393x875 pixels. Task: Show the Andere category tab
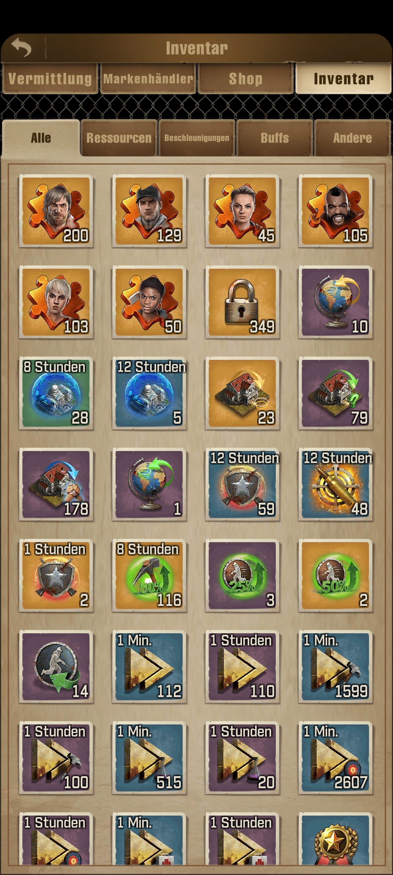pyautogui.click(x=353, y=138)
